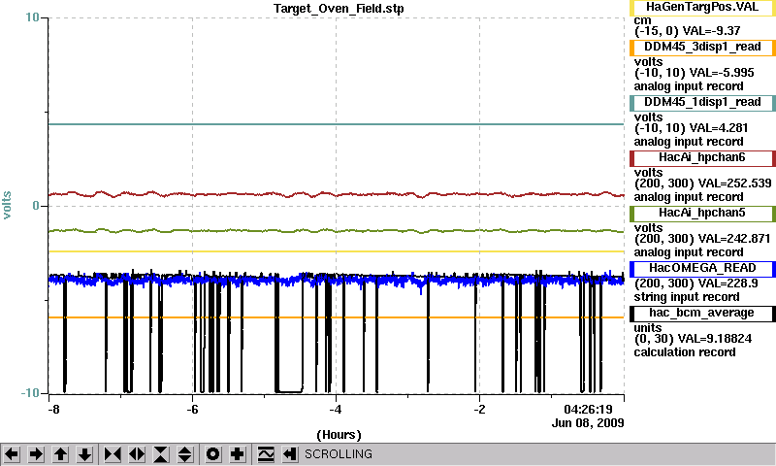Click the -6 tick on time axis
This screenshot has width=776, height=466.
[192, 410]
